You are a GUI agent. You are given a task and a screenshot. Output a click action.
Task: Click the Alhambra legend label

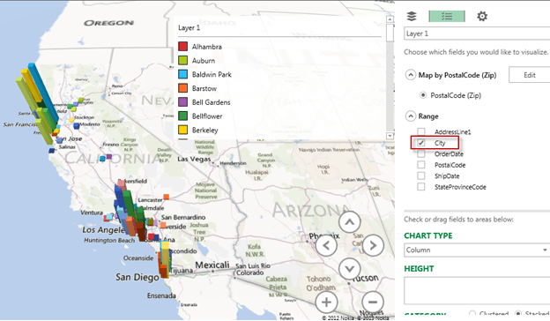[x=207, y=47]
